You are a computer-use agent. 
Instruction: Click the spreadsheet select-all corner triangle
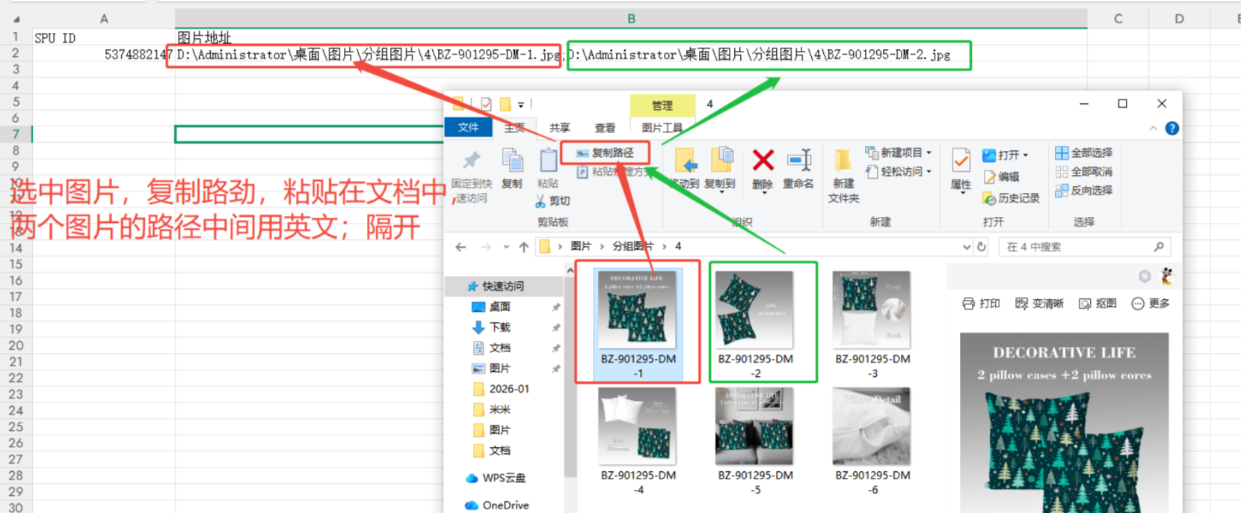16,19
